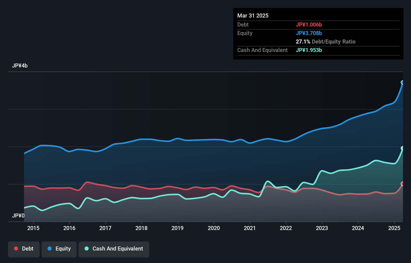Click the JP¥4b y-axis label
411x263 pixels.
(x=20, y=66)
